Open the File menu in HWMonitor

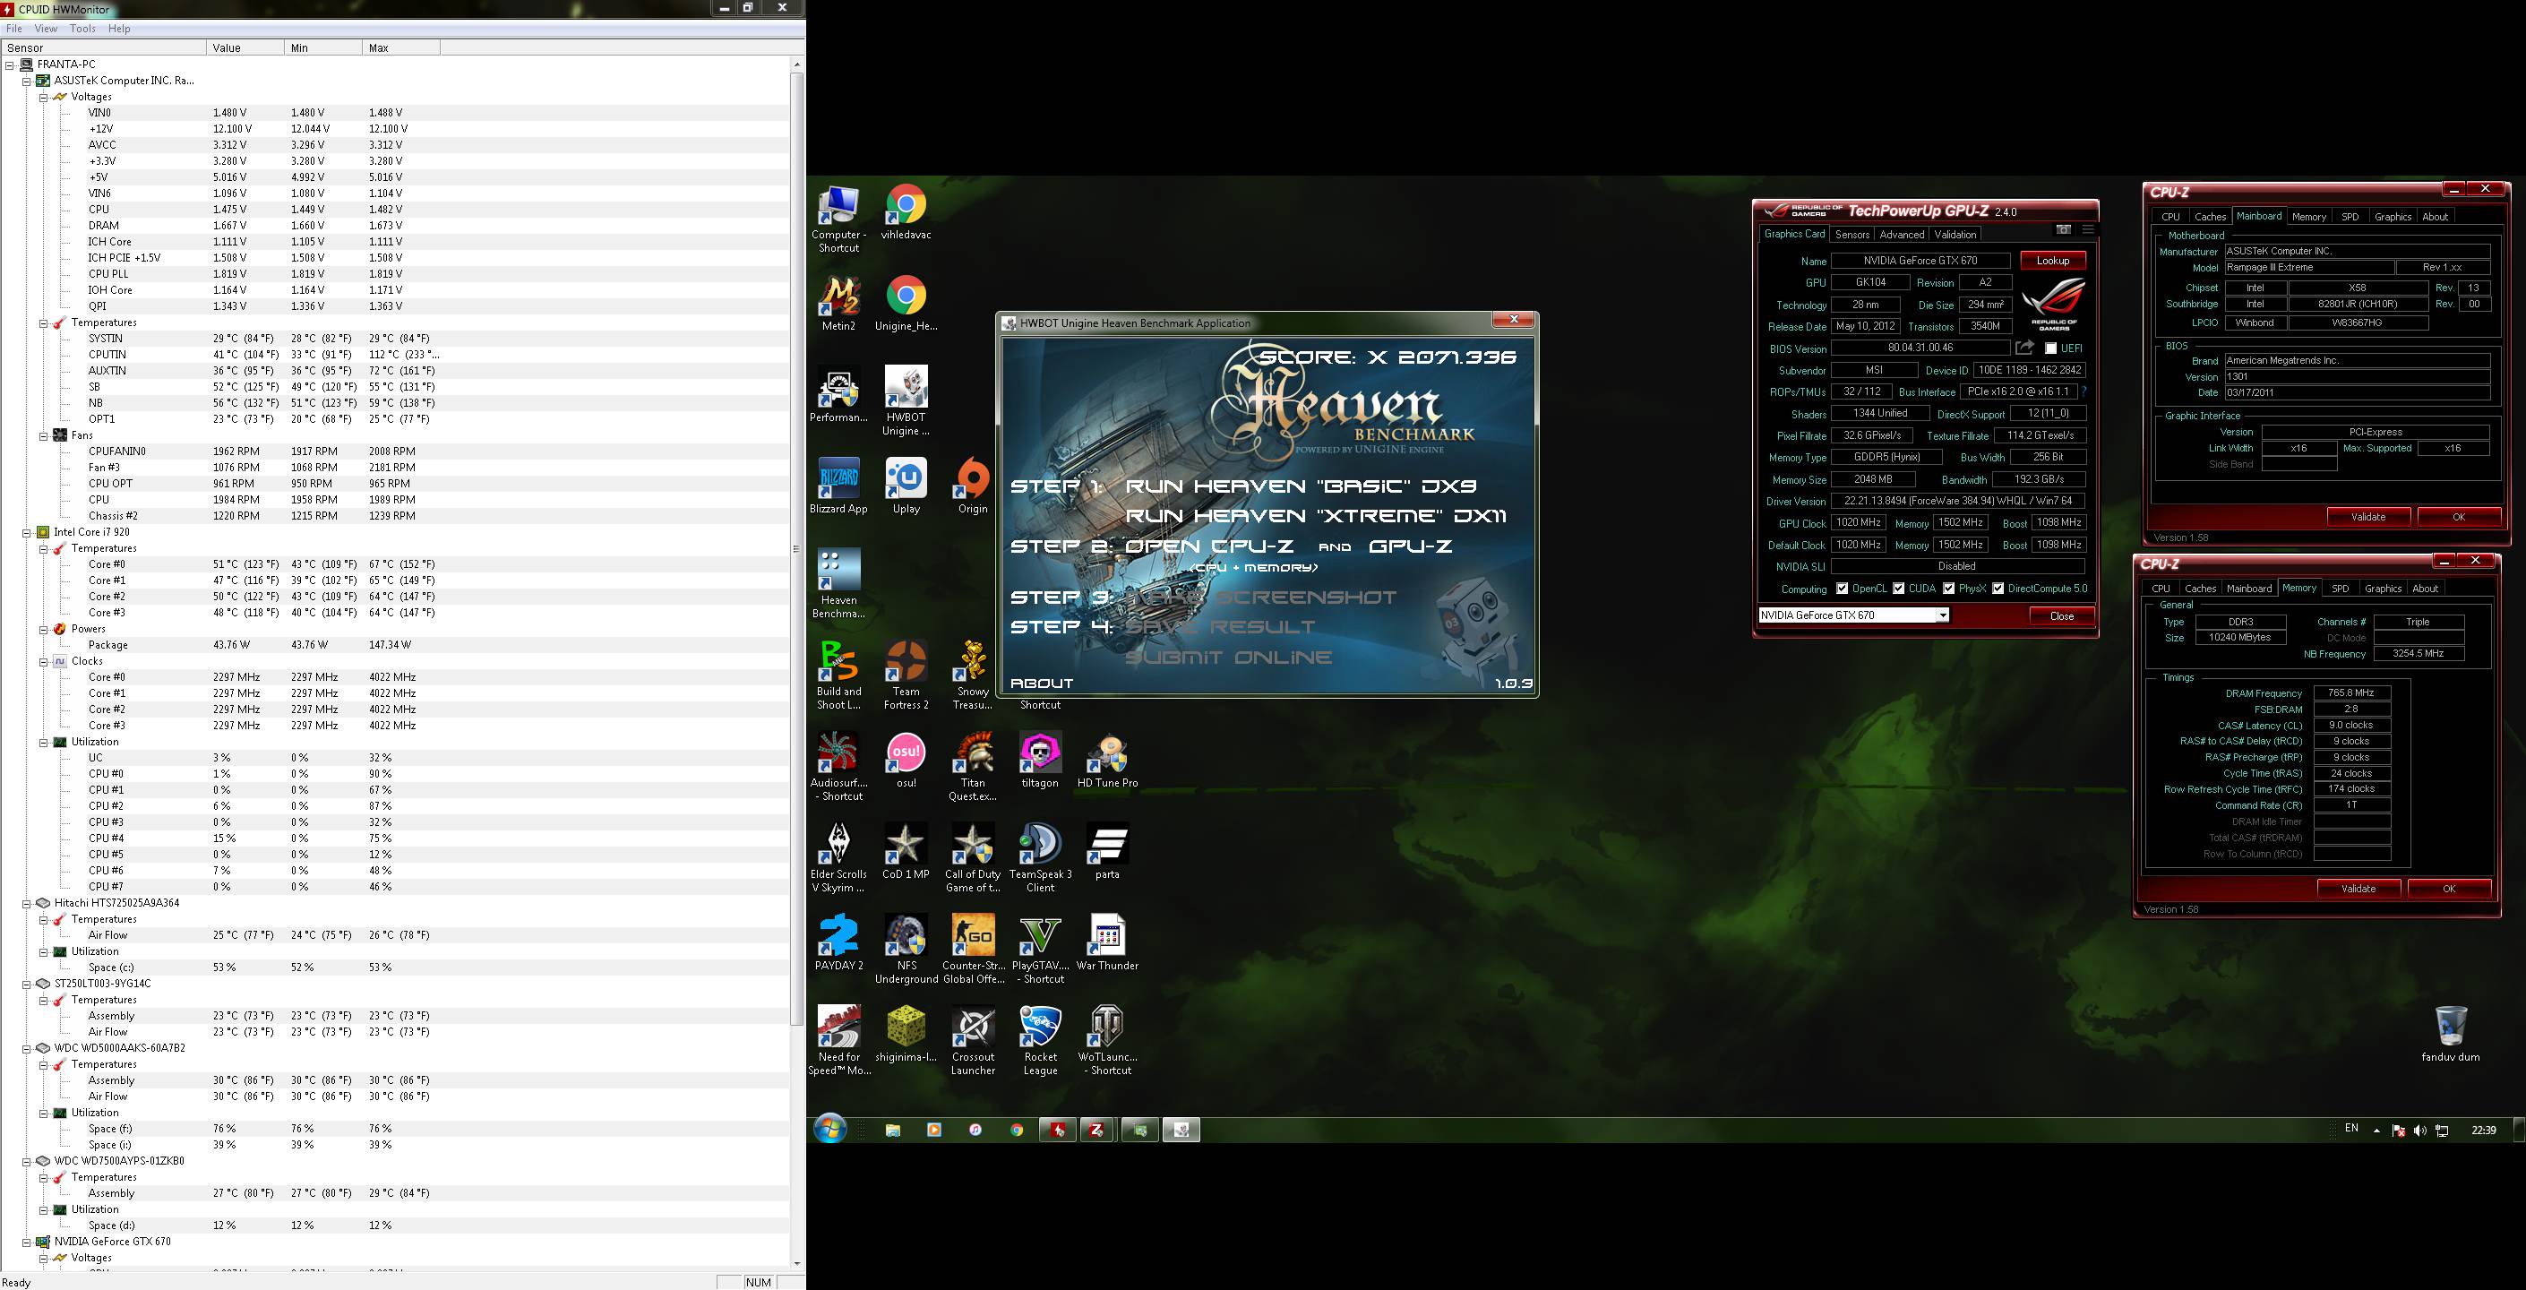tap(13, 29)
